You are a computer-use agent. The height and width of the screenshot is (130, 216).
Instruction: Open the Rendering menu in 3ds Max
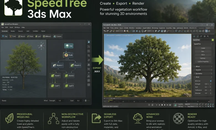(x=155, y=28)
